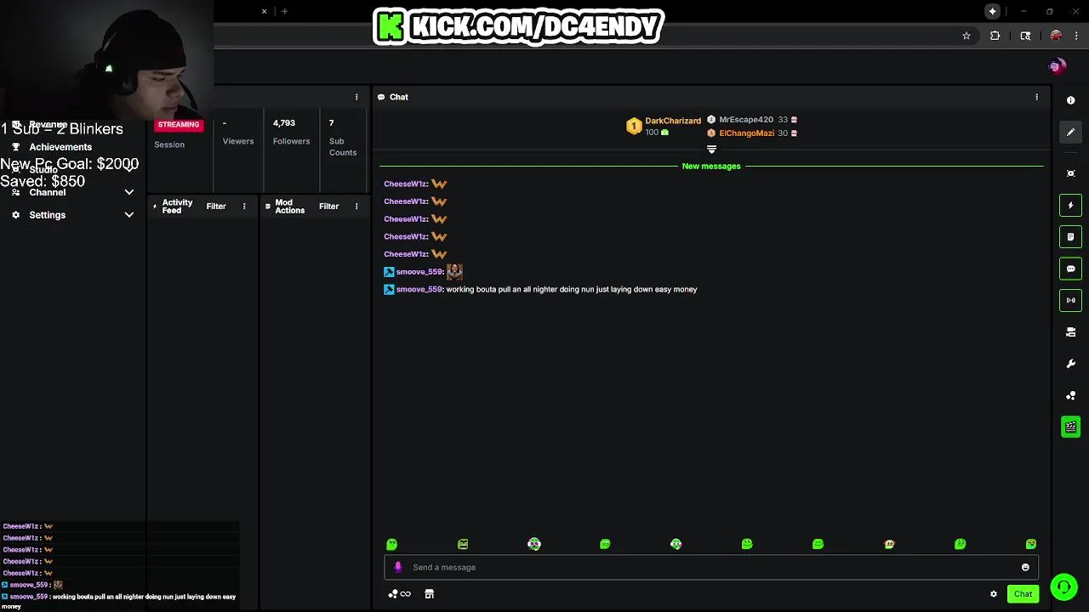Click the green headset support bubble
This screenshot has width=1089, height=612.
1063,587
